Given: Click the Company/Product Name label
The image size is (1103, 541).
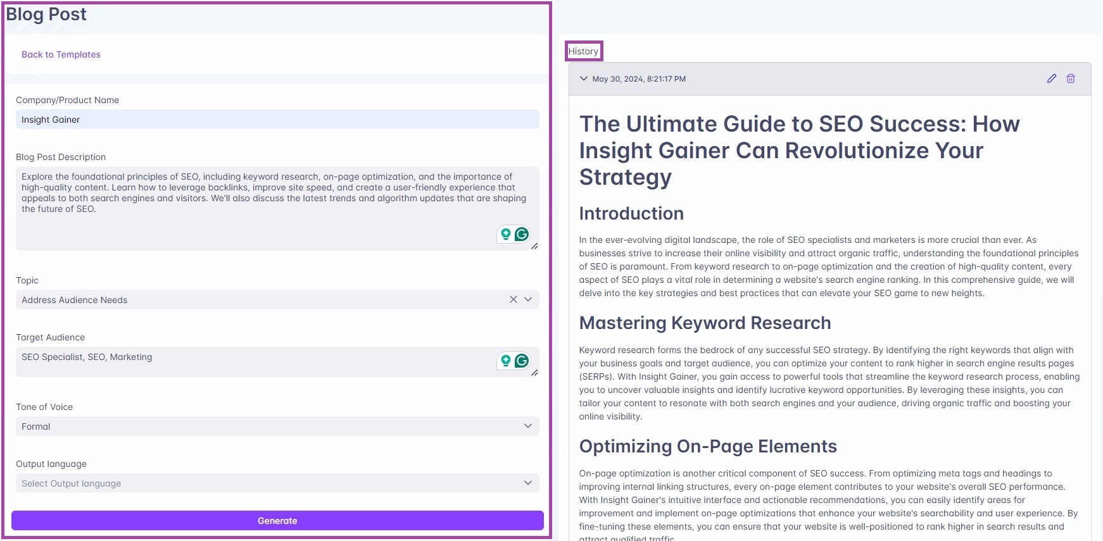Looking at the screenshot, I should (x=67, y=100).
